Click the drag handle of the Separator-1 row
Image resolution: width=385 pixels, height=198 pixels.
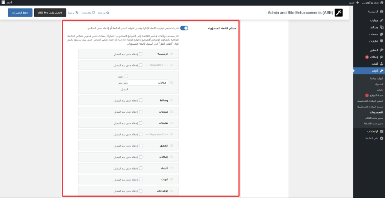coord(172,65)
